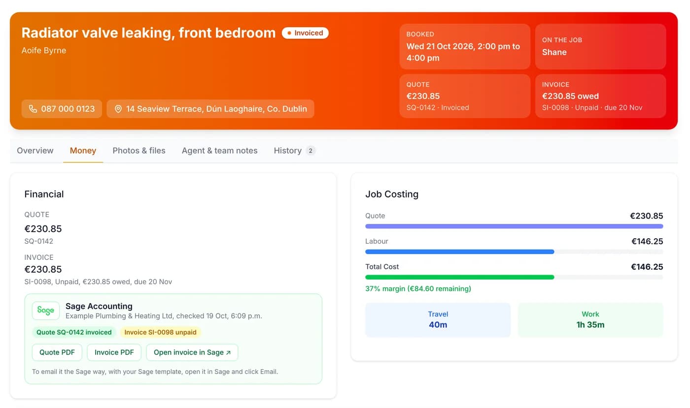Click Open invoice in Sage

tap(192, 352)
